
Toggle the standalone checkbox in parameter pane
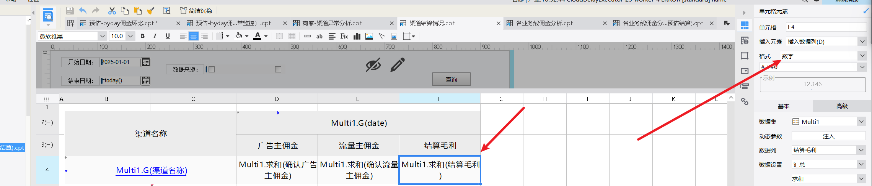tap(278, 69)
